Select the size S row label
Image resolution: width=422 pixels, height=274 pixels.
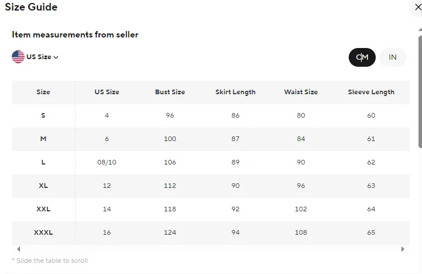[43, 115]
